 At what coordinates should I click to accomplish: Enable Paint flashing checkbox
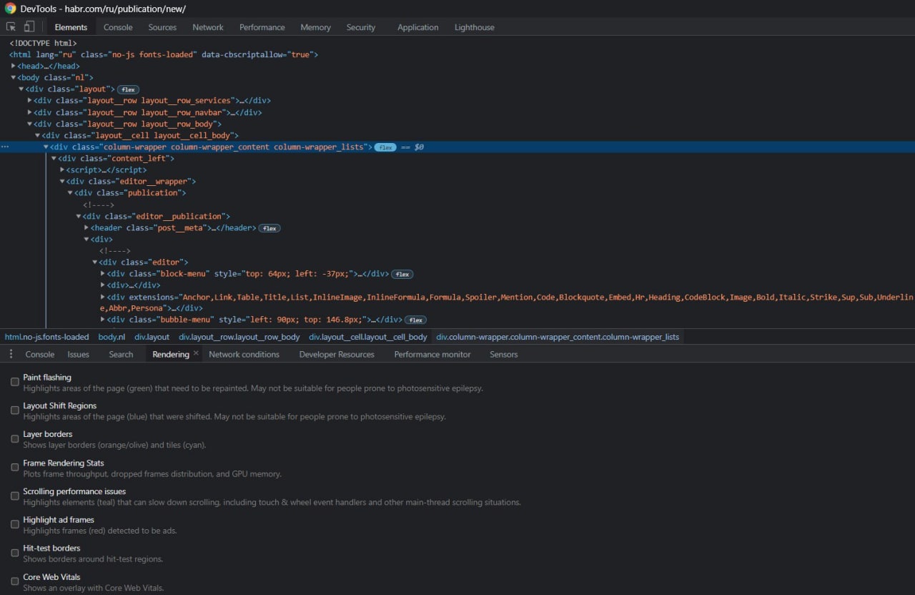15,382
